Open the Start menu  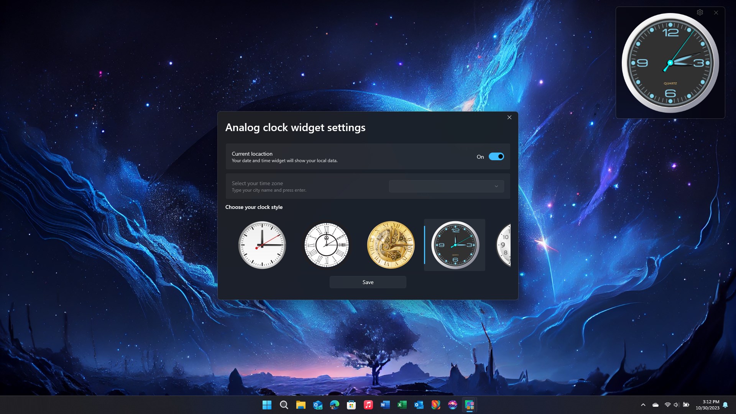(267, 405)
